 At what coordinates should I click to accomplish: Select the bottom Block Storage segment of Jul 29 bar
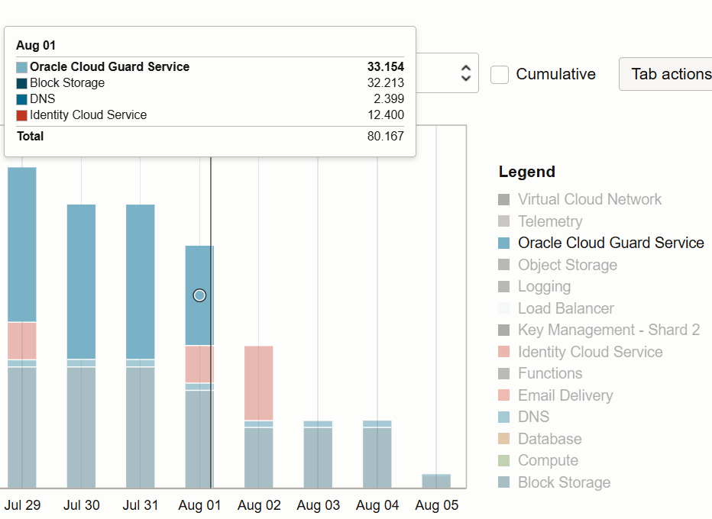22,428
